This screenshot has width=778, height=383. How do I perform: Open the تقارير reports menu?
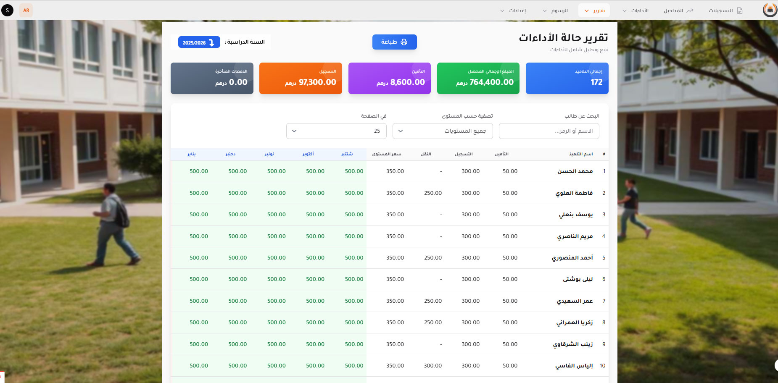point(594,10)
